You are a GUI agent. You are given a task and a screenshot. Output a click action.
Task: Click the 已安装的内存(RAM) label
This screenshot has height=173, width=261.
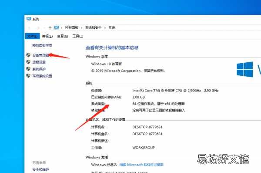click(x=107, y=97)
